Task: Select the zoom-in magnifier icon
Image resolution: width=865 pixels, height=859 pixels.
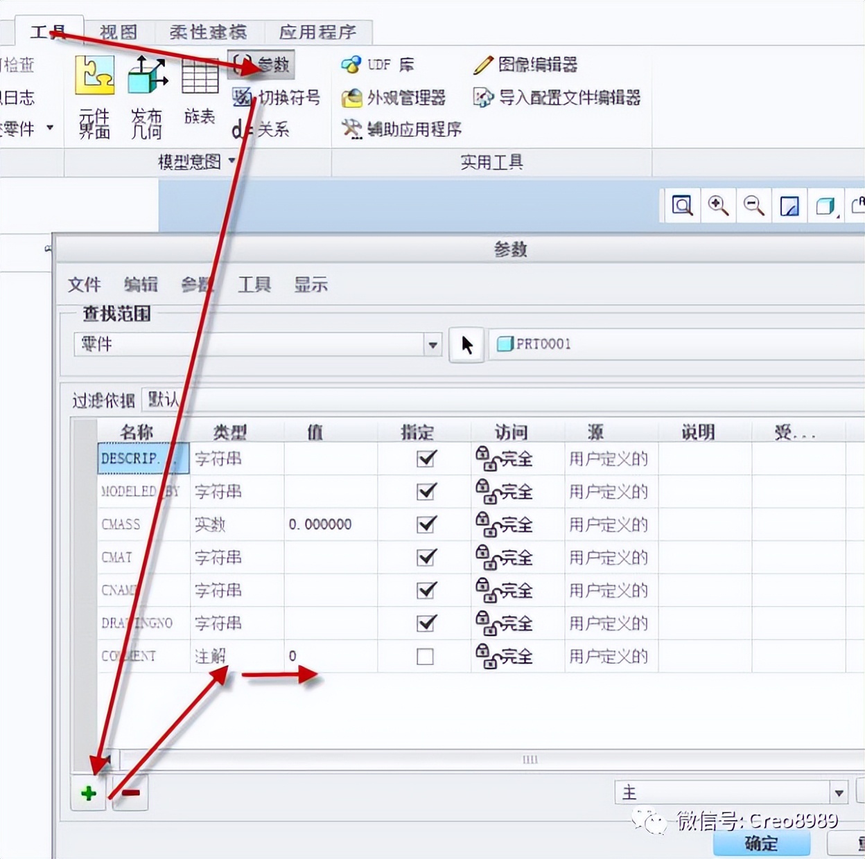Action: coord(718,206)
